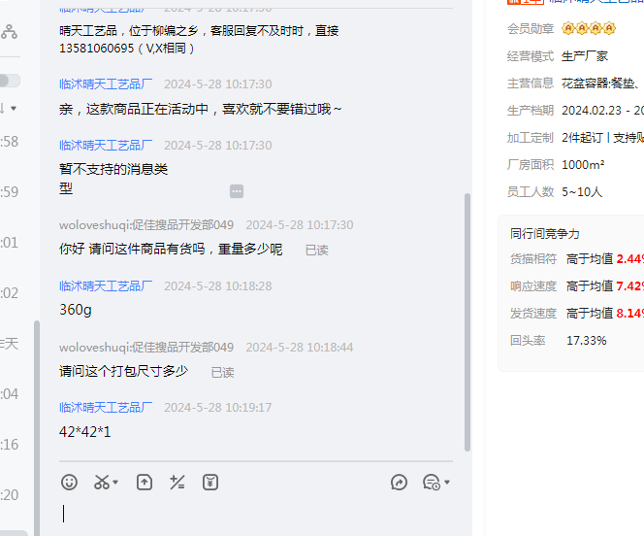Click the 发货速度 row label

pyautogui.click(x=533, y=314)
